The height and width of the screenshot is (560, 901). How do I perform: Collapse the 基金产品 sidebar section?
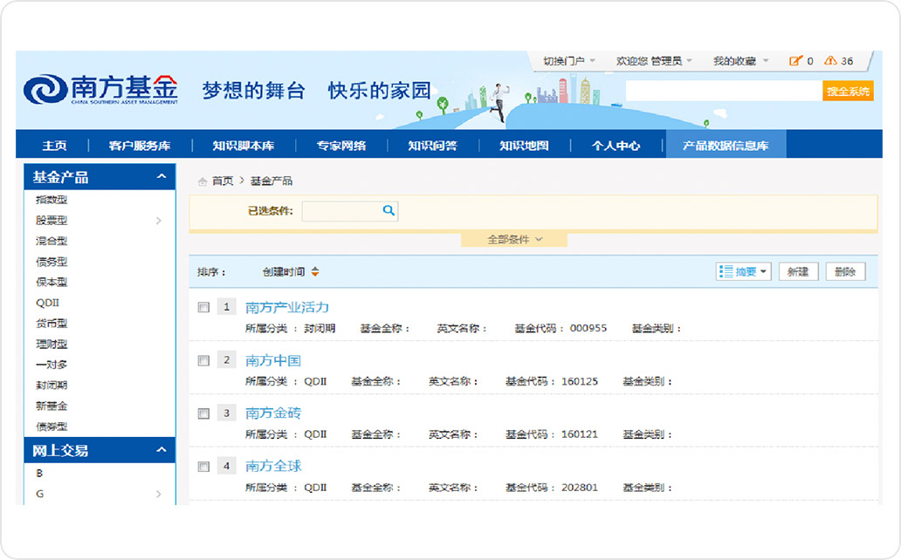[x=161, y=177]
